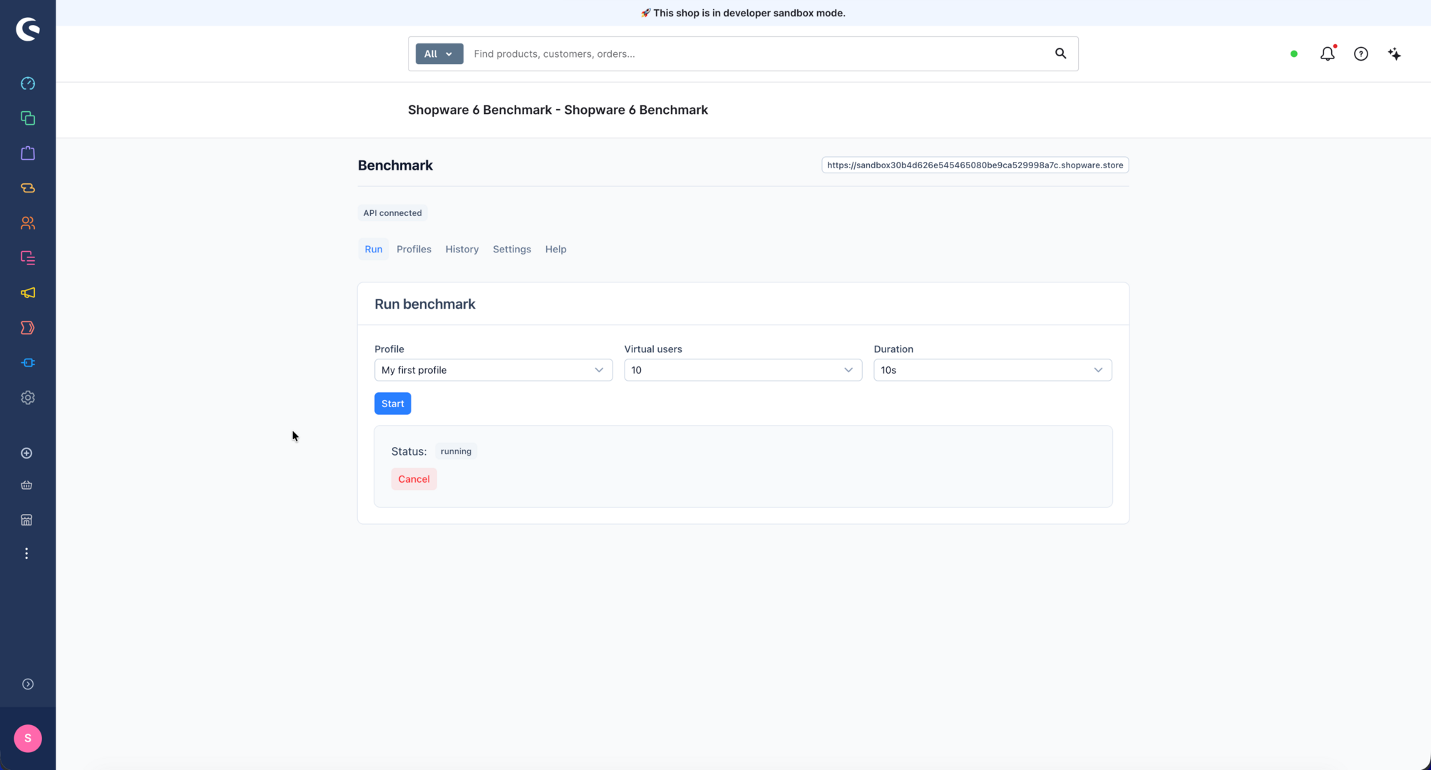This screenshot has width=1431, height=770.
Task: Open the Profile dropdown
Action: 493,370
